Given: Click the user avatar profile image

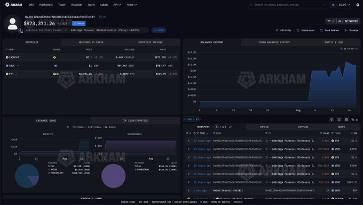Looking at the screenshot, I should 12,23.
